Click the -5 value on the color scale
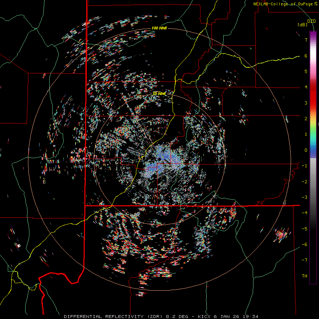Image resolution: width=319 pixels, height=319 pixels. click(304, 229)
